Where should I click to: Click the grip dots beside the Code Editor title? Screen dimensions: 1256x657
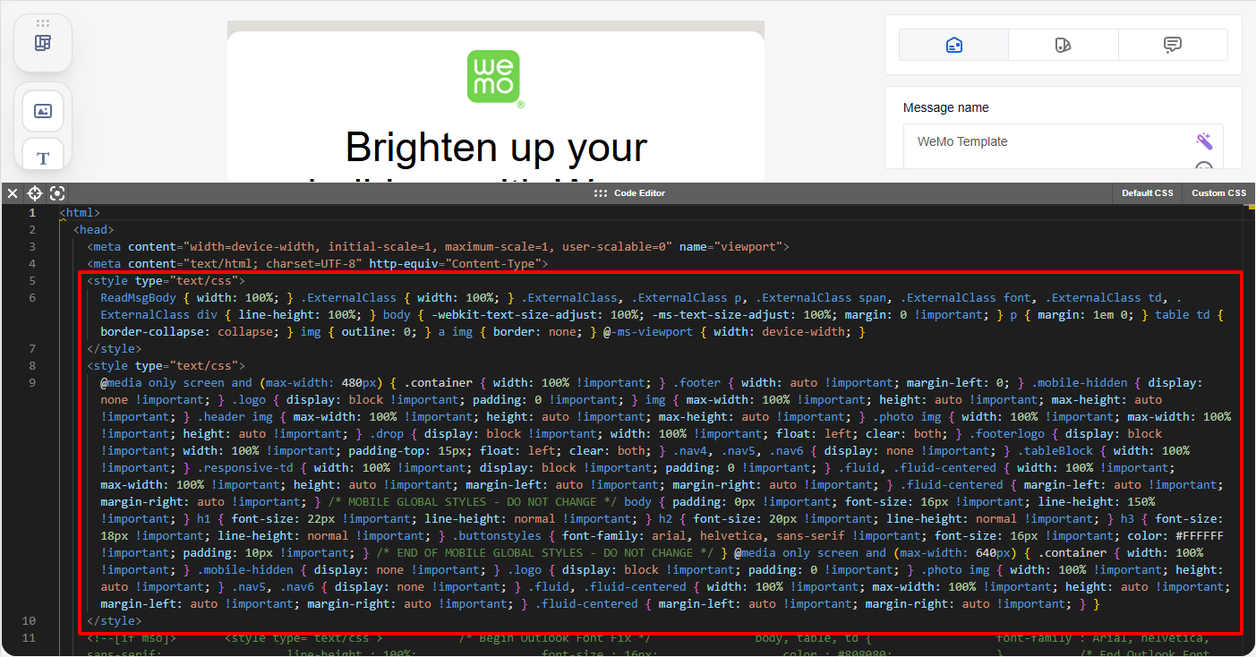(x=601, y=193)
